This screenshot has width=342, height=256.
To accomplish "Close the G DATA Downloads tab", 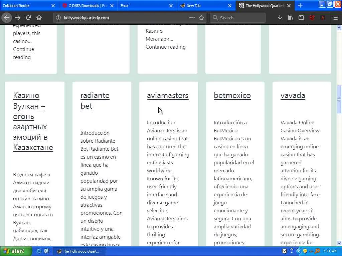I will pyautogui.click(x=112, y=6).
